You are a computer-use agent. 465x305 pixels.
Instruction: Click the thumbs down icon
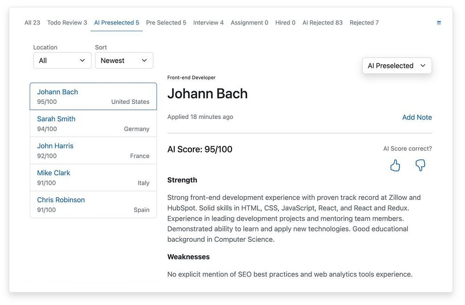[420, 166]
